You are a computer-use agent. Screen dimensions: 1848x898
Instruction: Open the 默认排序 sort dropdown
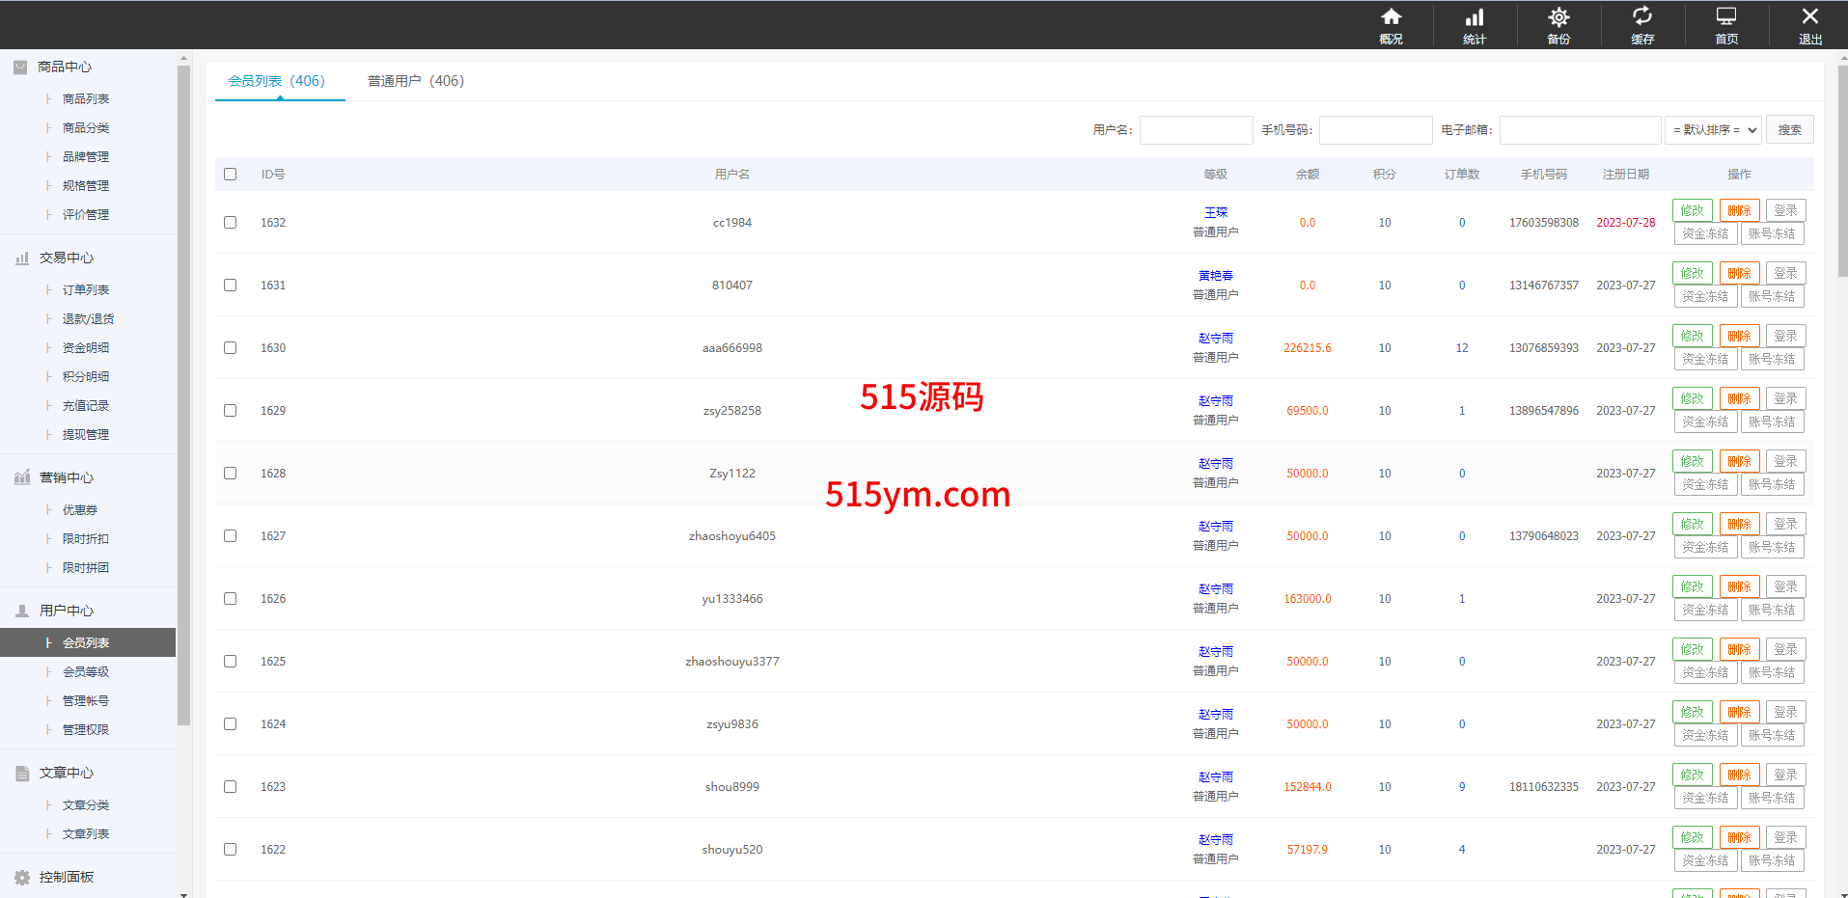1713,130
